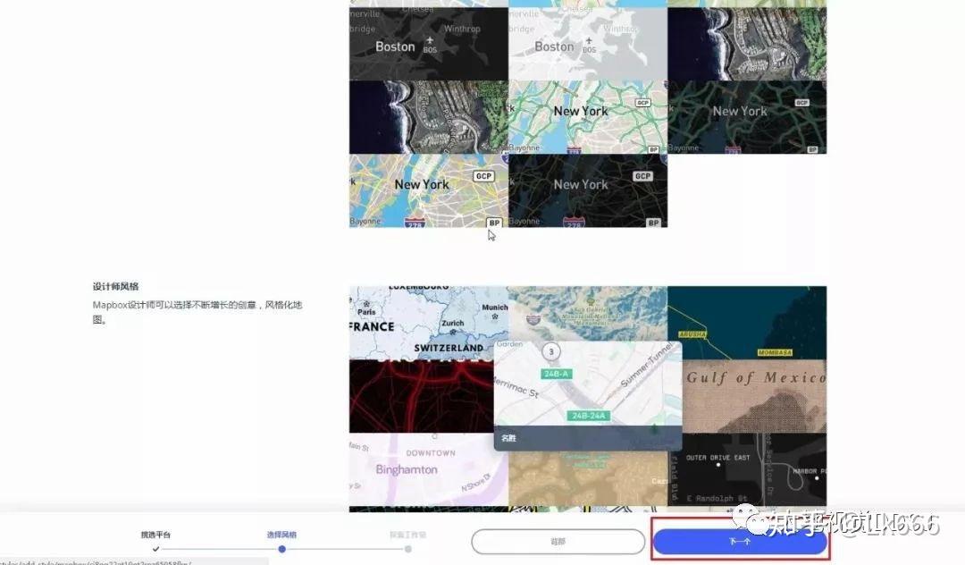Click the progress dot under 选择风格
The image size is (965, 565).
click(281, 549)
